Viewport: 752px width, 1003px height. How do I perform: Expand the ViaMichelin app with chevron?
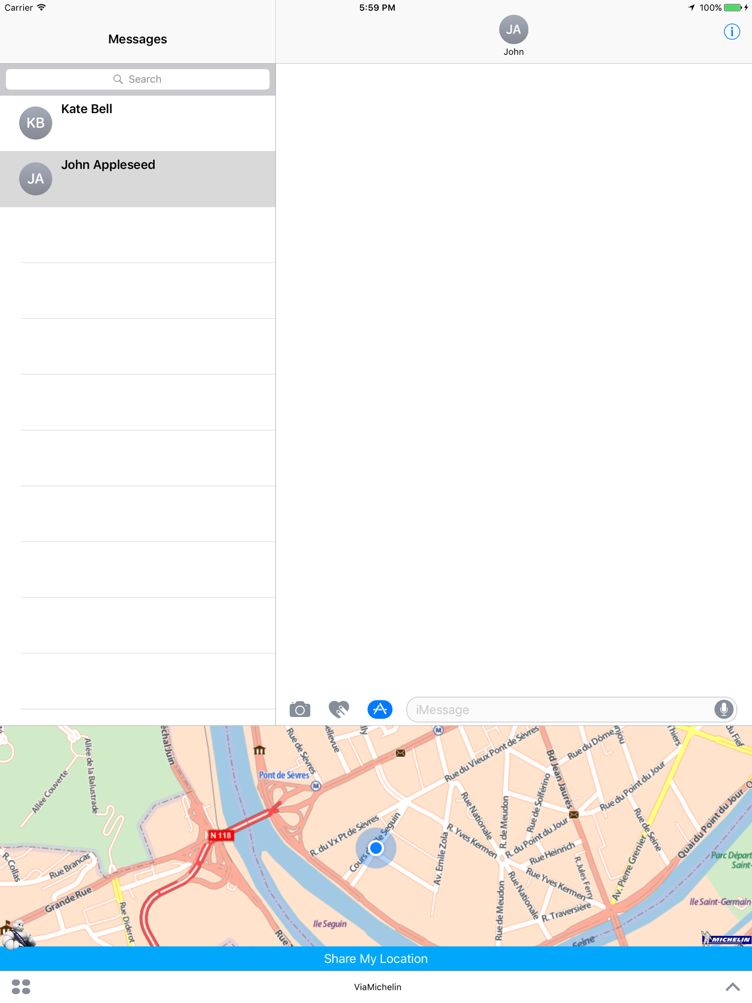(732, 987)
